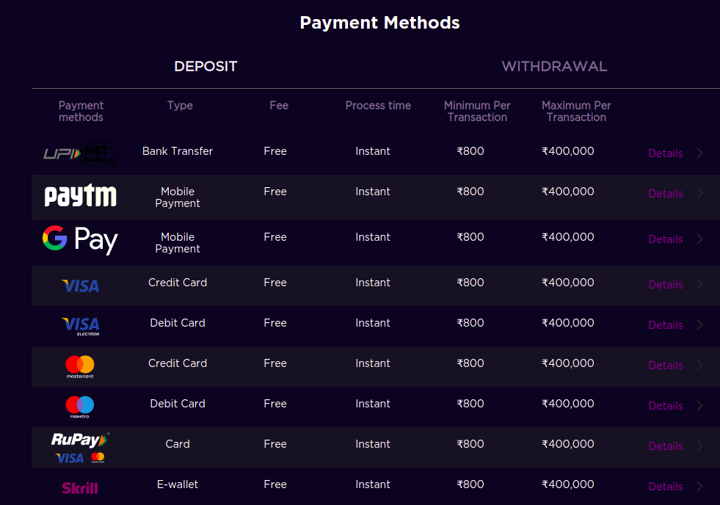Expand the UPI row using its chevron
Image resolution: width=720 pixels, height=505 pixels.
pos(699,153)
